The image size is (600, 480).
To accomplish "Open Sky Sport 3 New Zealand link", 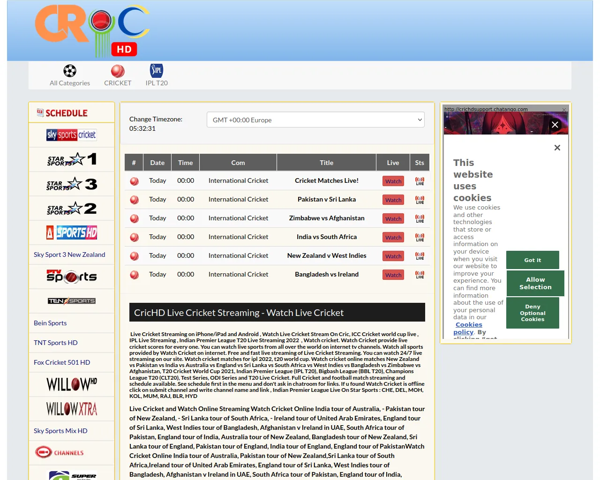I will (x=69, y=255).
